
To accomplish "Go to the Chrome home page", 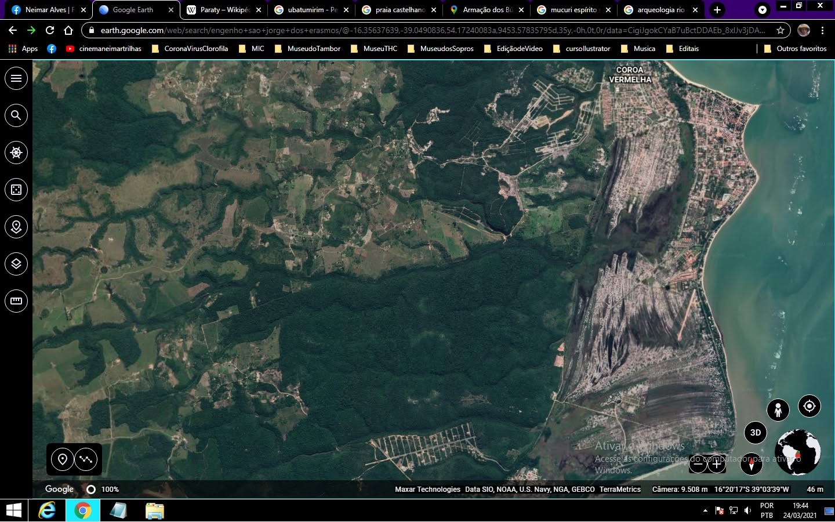I will pos(68,30).
